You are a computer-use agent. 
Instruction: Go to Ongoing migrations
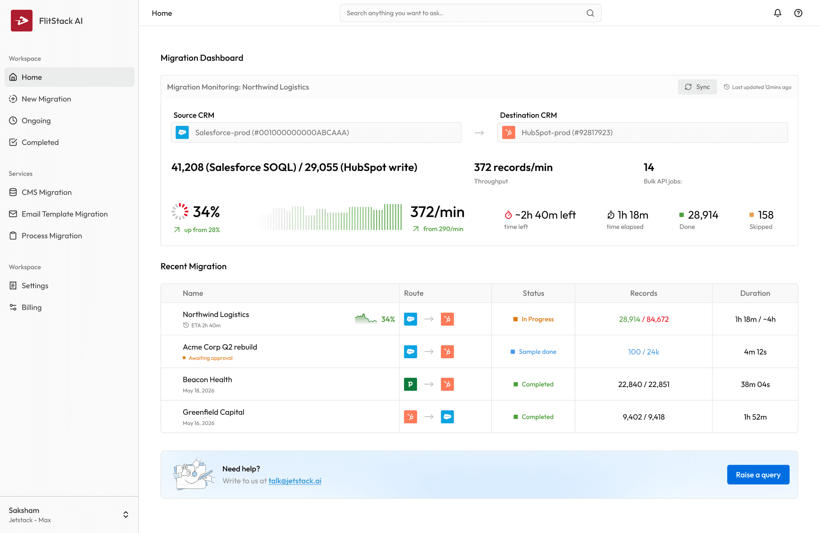pos(69,121)
